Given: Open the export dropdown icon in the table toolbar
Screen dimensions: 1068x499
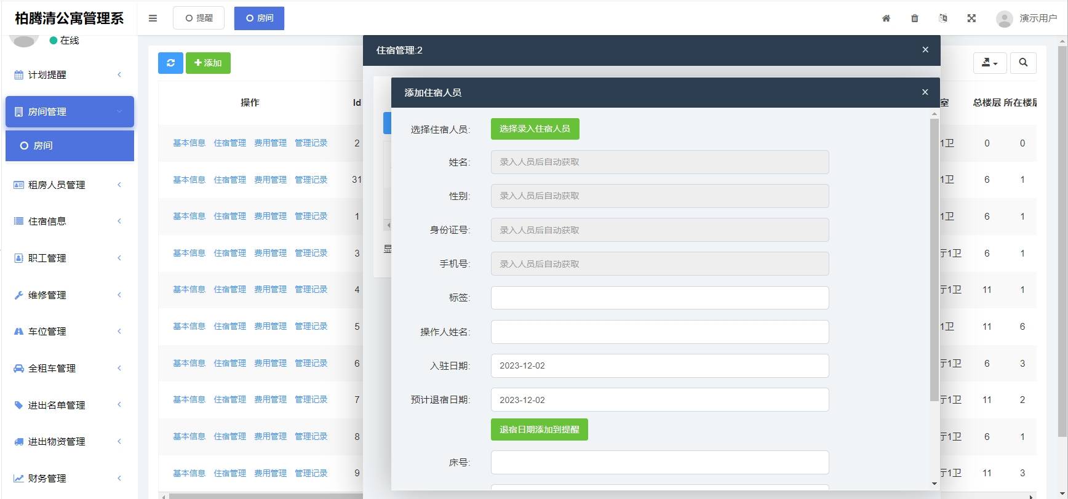Looking at the screenshot, I should [x=990, y=63].
